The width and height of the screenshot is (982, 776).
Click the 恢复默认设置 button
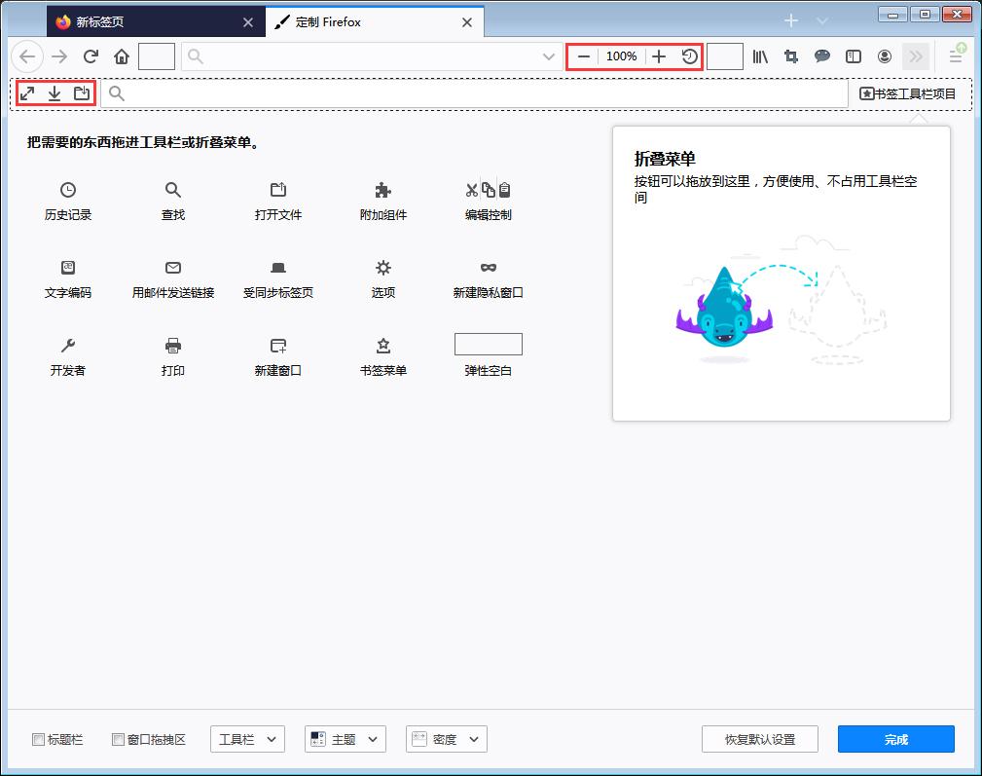coord(759,739)
